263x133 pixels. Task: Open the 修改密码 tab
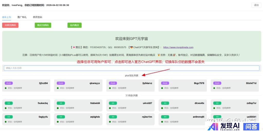37,17
